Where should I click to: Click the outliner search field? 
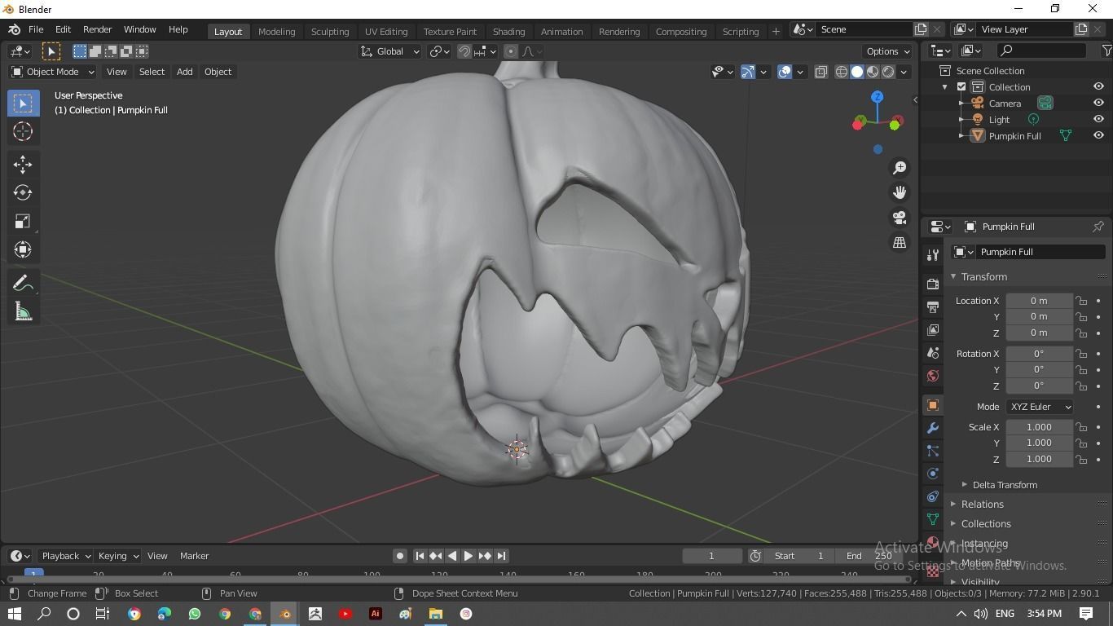pos(1043,51)
